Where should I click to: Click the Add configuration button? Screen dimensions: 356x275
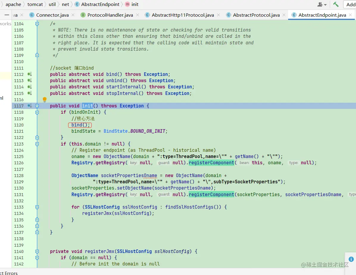pos(350,4)
